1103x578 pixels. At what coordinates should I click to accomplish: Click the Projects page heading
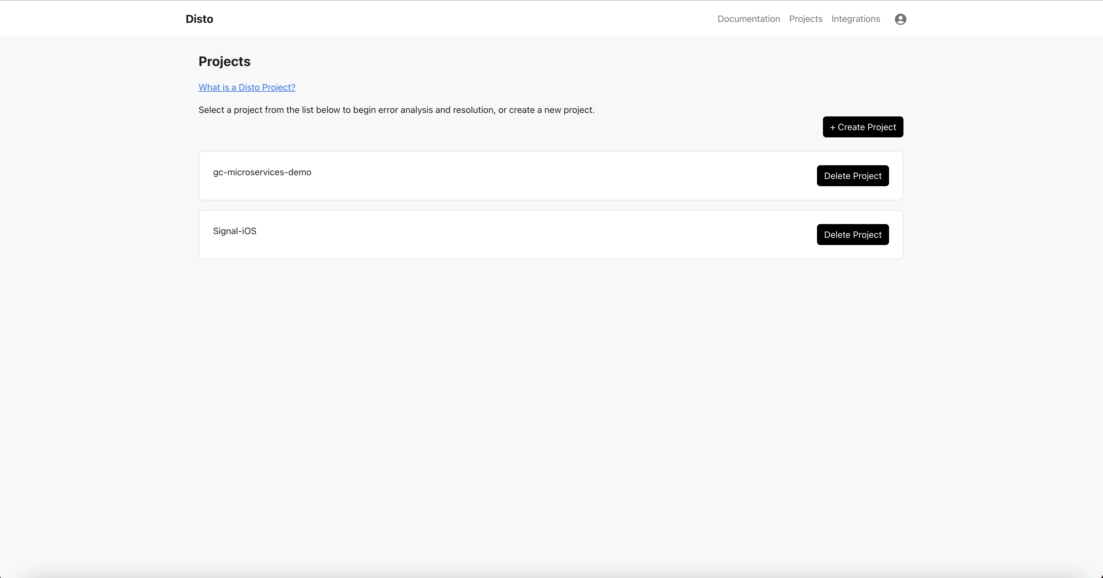click(224, 61)
